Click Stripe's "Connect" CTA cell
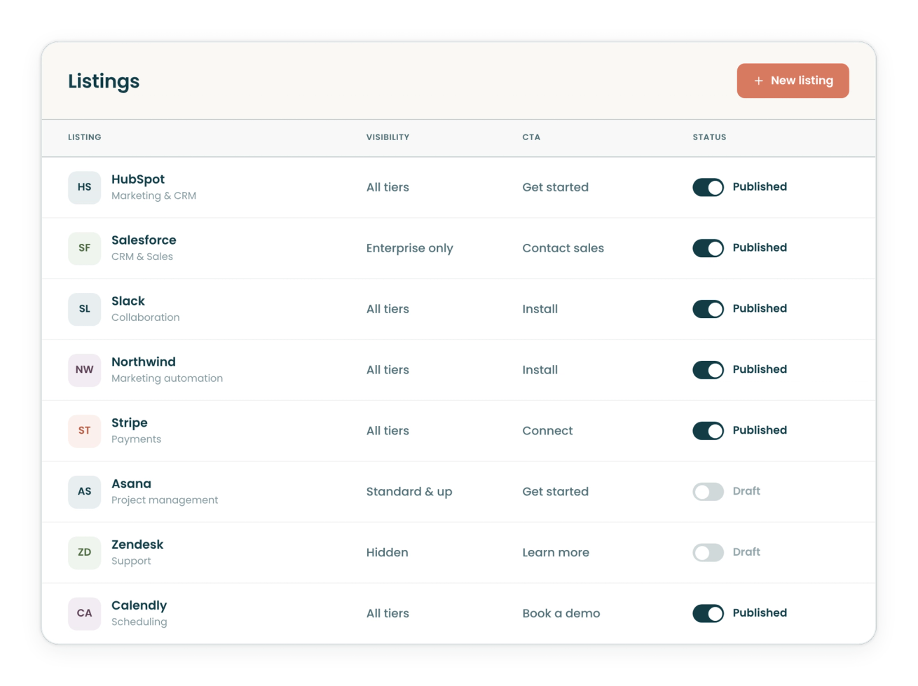The height and width of the screenshot is (686, 918). click(x=548, y=431)
